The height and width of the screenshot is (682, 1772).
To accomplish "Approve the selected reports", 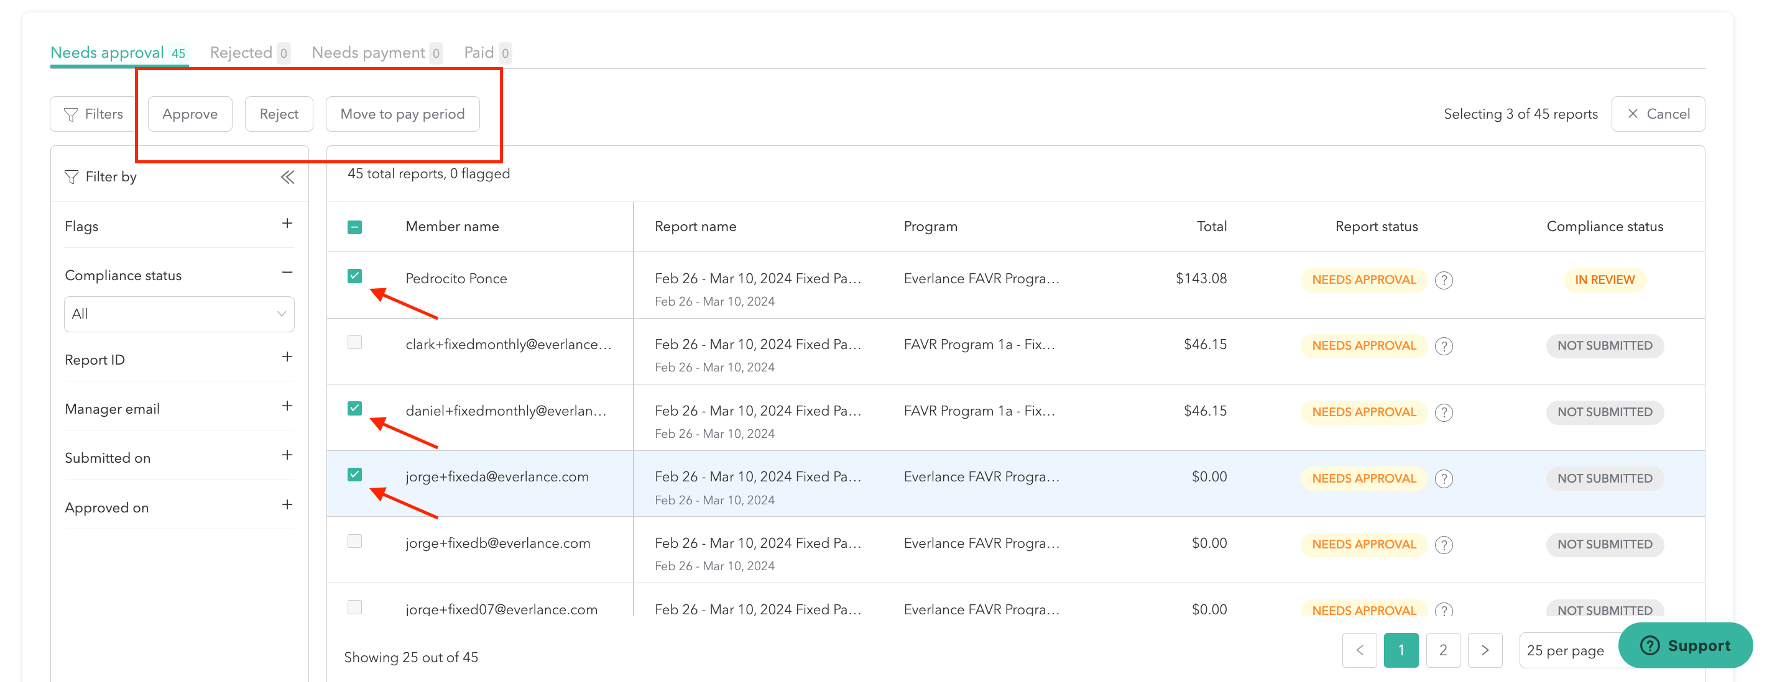I will pyautogui.click(x=189, y=114).
